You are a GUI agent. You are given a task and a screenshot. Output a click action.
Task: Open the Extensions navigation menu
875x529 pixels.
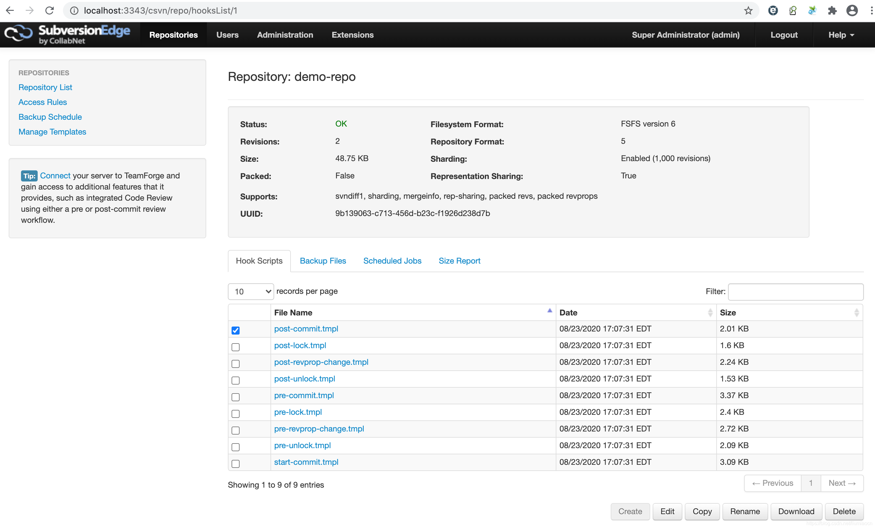tap(353, 35)
